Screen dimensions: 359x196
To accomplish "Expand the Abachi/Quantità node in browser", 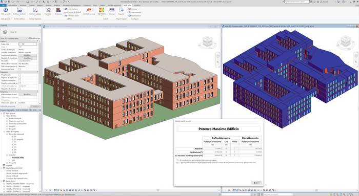I will 2,168.
